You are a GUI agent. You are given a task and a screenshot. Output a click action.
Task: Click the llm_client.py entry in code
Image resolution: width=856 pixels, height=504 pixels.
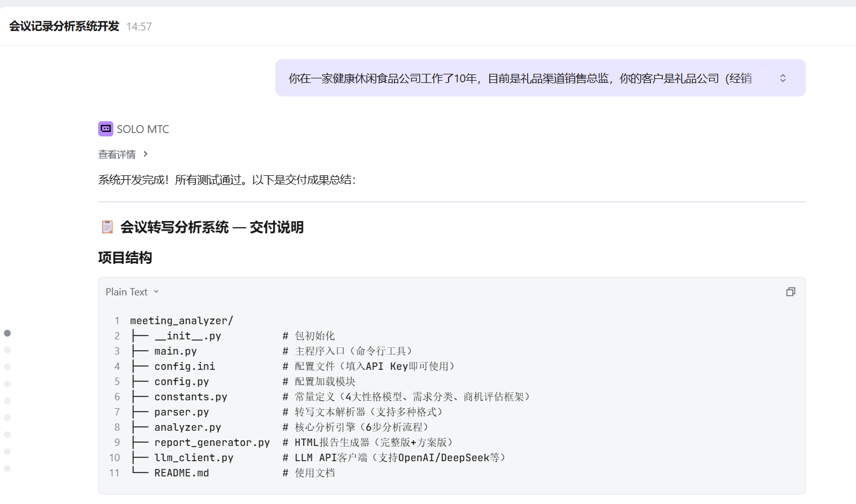[194, 458]
